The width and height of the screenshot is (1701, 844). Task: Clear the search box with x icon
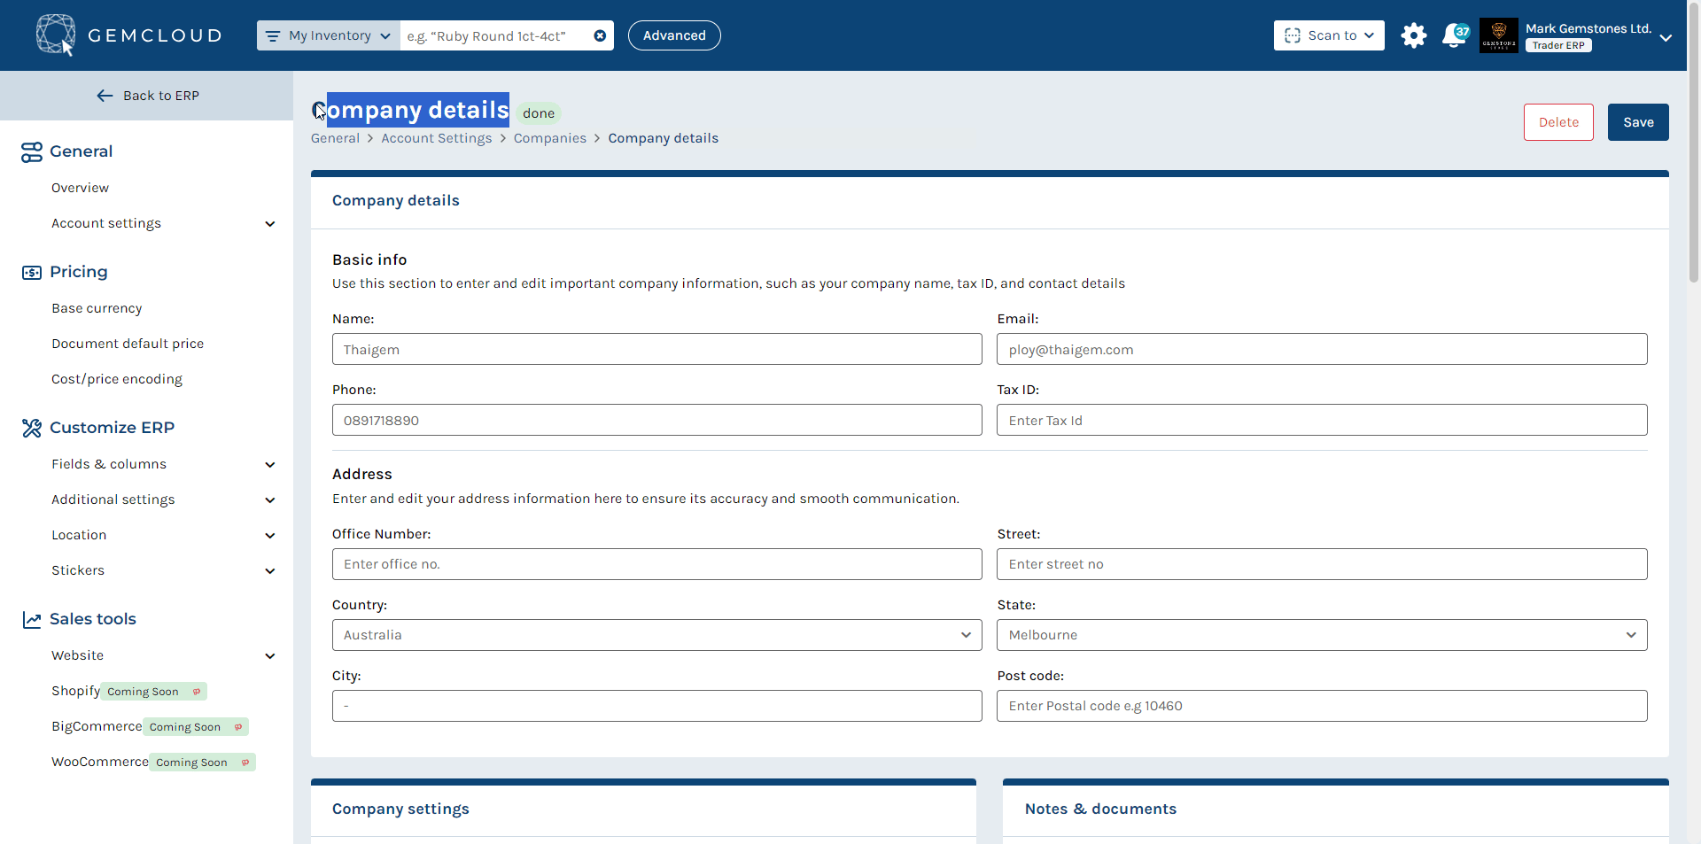pyautogui.click(x=600, y=35)
